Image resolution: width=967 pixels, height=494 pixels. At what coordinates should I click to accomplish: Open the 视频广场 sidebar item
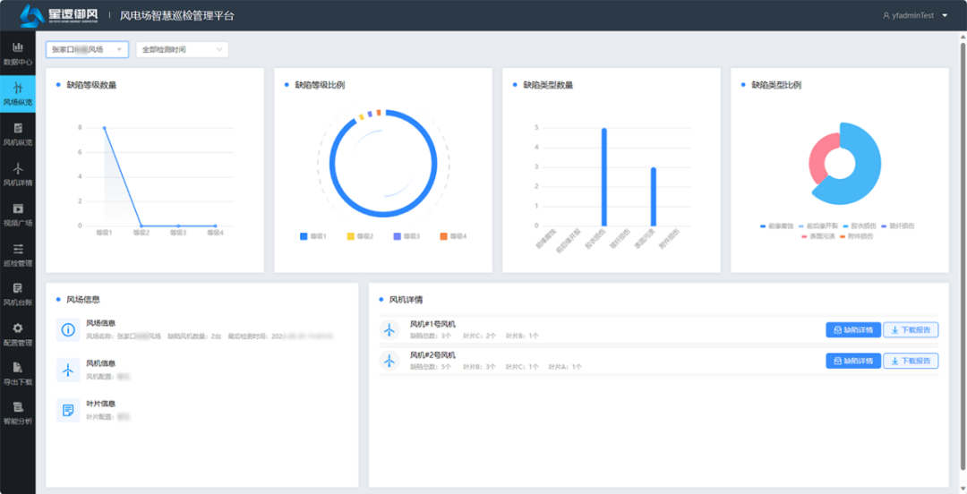point(17,214)
